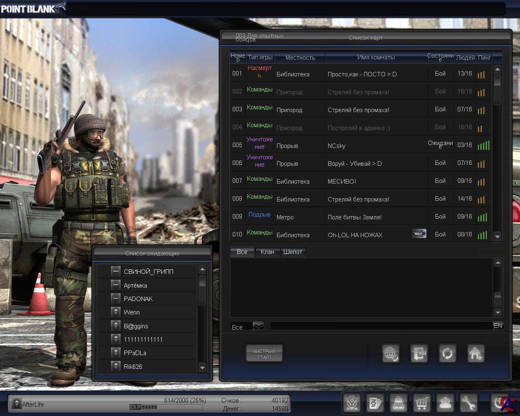This screenshot has height=416, width=520.
Task: Select player Wenn in waiting list
Action: click(132, 312)
